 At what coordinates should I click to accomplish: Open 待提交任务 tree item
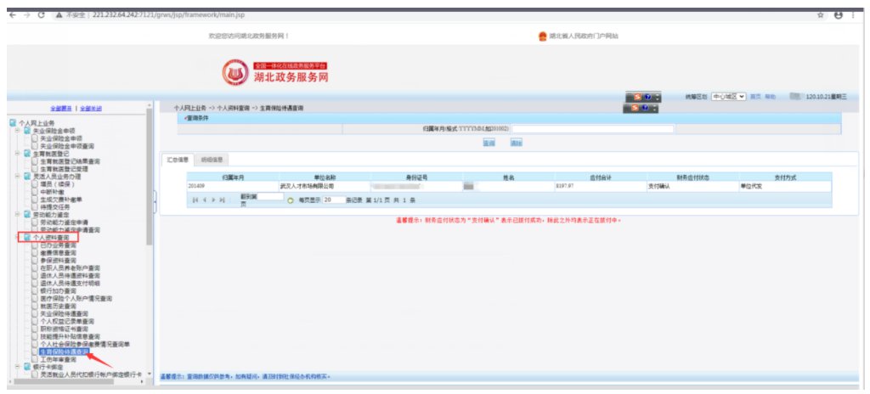(x=55, y=206)
